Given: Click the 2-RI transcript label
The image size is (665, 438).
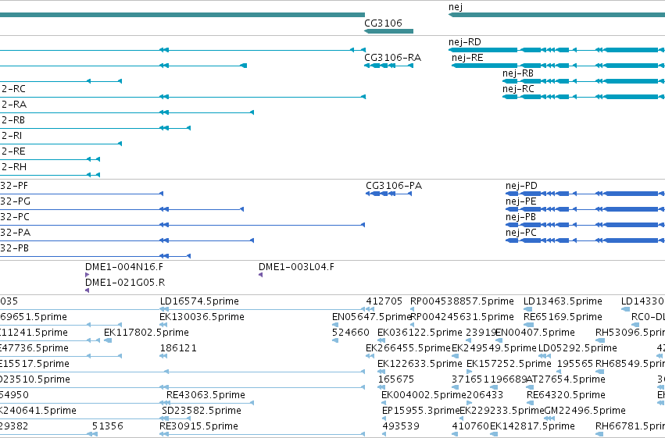Looking at the screenshot, I should [12, 136].
